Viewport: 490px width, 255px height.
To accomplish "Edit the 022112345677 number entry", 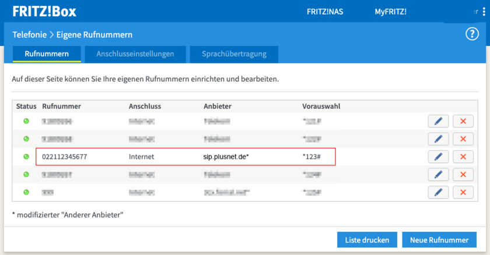I will click(x=438, y=157).
